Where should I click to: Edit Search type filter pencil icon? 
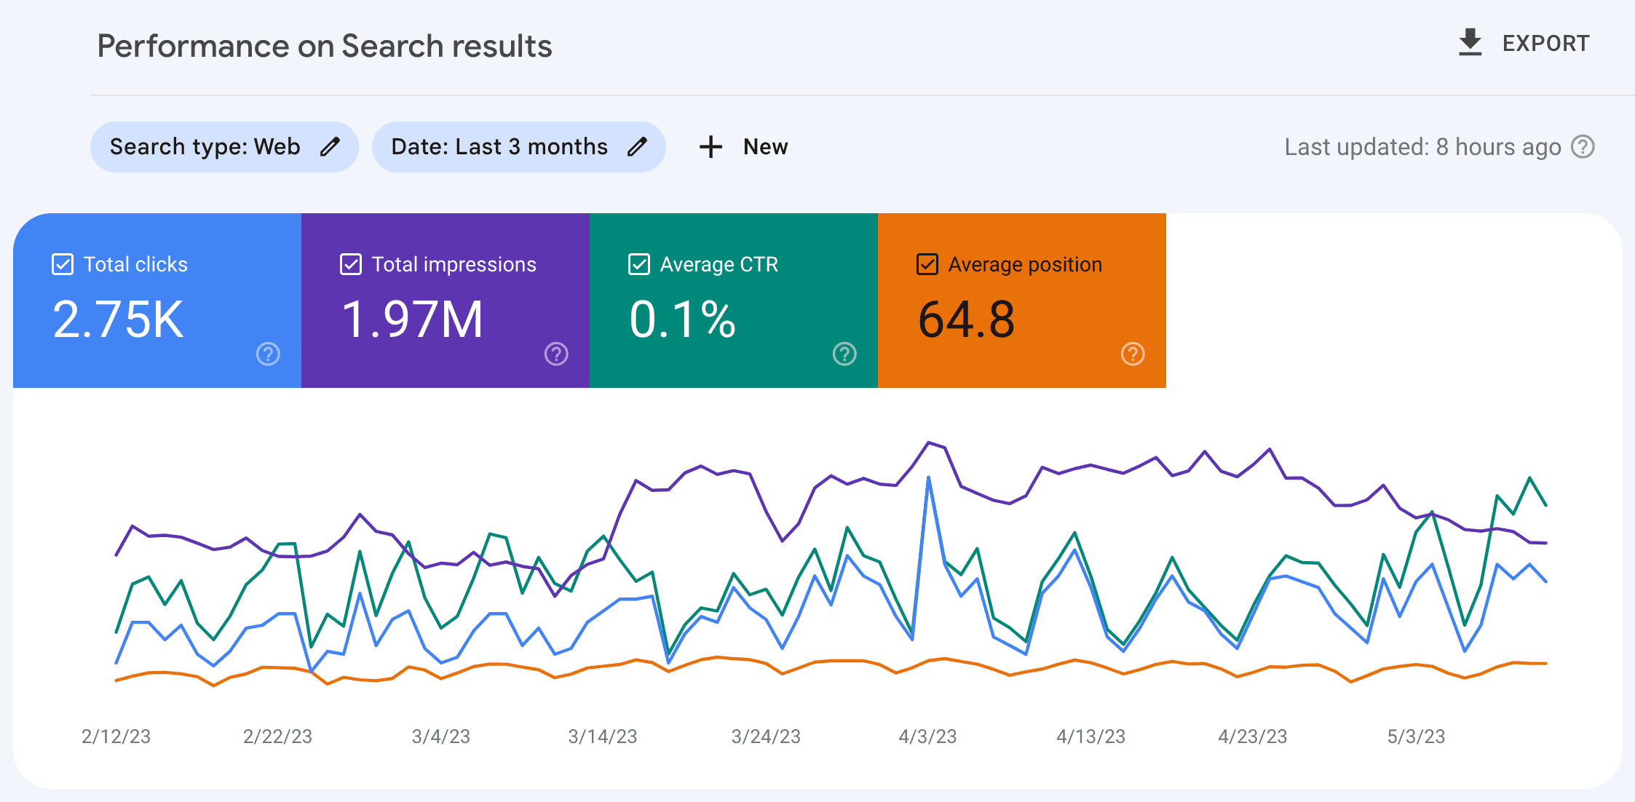pyautogui.click(x=330, y=147)
